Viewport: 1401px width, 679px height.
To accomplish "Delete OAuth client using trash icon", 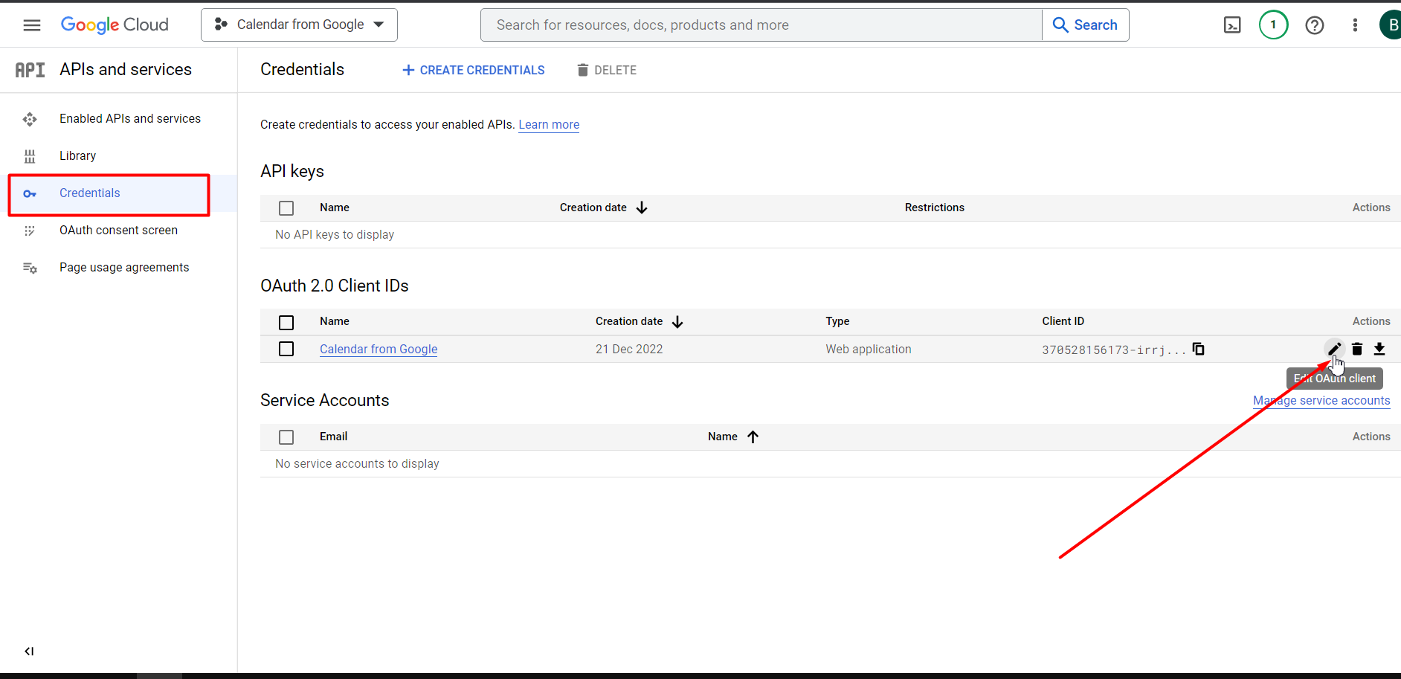I will pyautogui.click(x=1357, y=349).
